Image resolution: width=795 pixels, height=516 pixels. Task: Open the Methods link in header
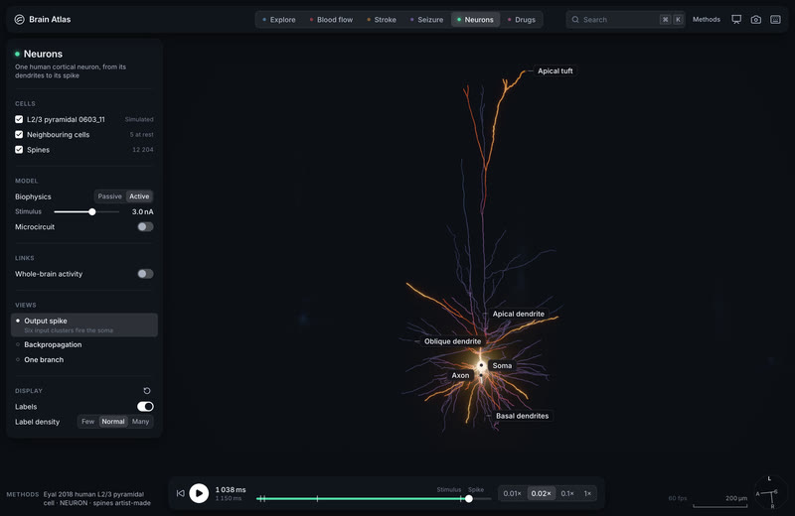[x=707, y=19]
